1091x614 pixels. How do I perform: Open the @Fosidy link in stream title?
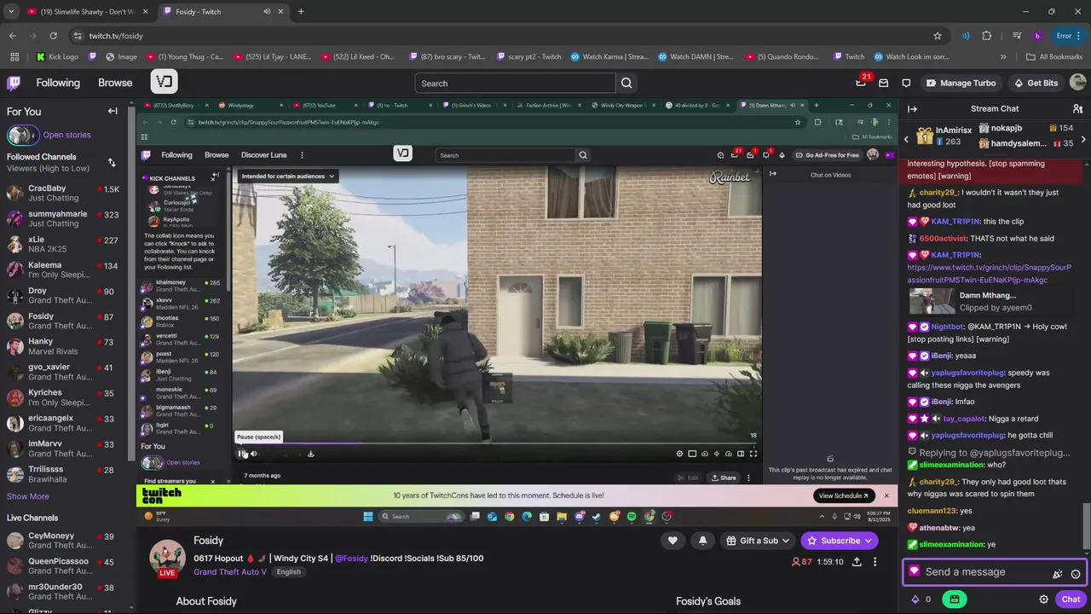coord(351,559)
